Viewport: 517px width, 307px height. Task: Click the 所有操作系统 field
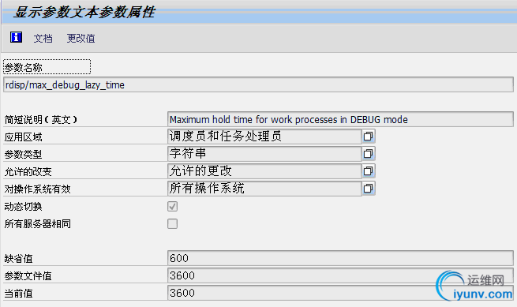[264, 189]
